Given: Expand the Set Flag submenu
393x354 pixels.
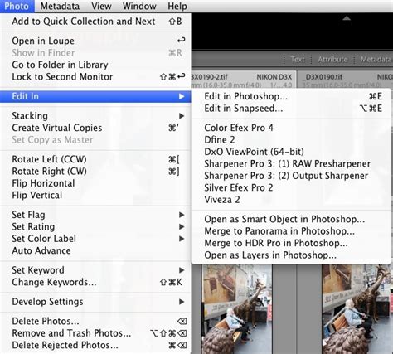Looking at the screenshot, I should coord(95,215).
